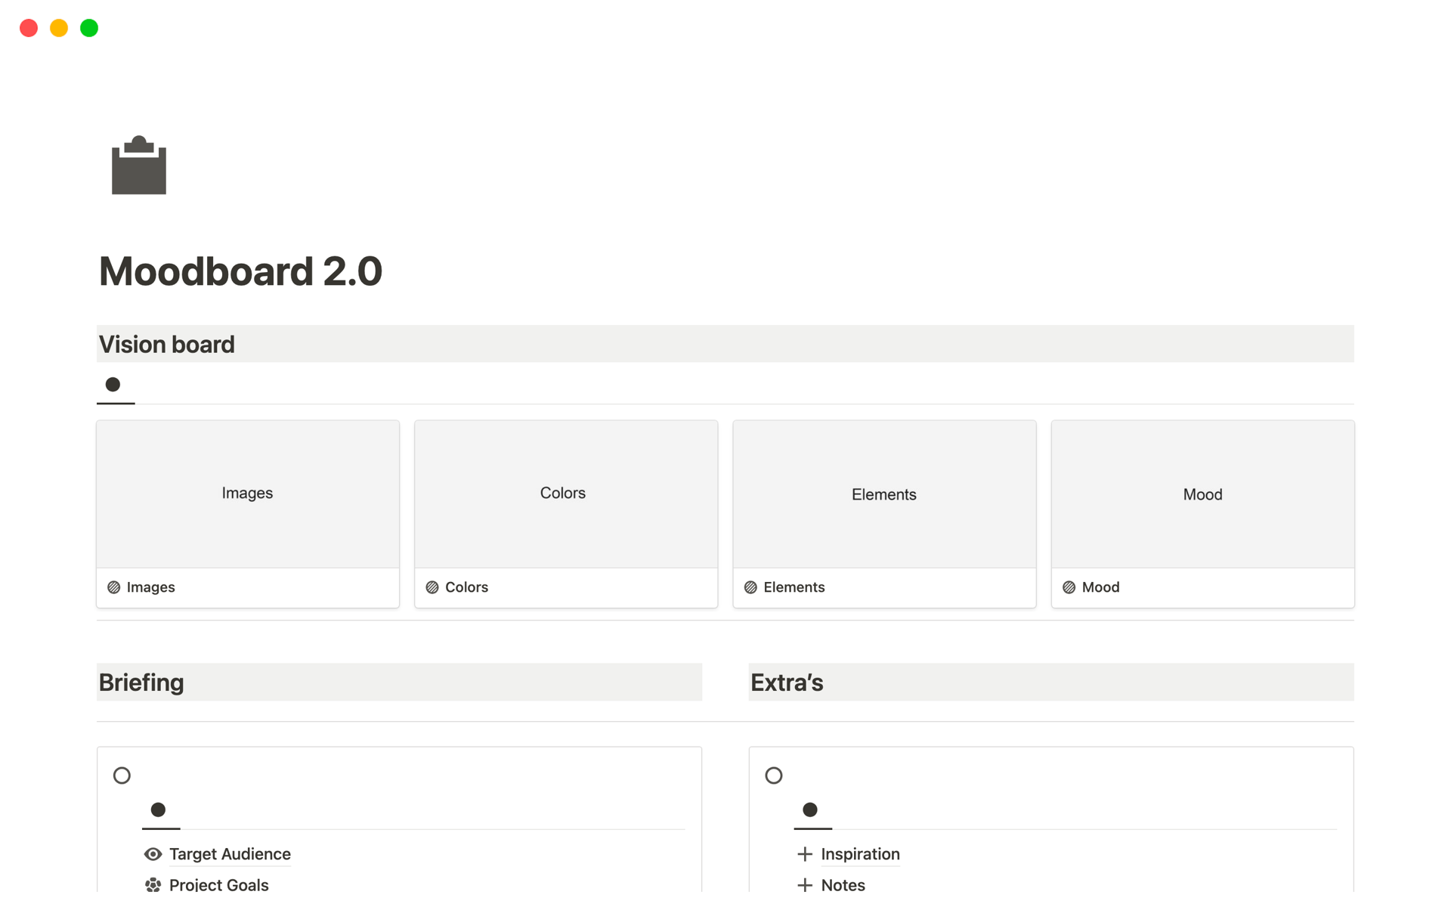Image resolution: width=1451 pixels, height=907 pixels.
Task: Open the Inspiration page link
Action: click(860, 853)
